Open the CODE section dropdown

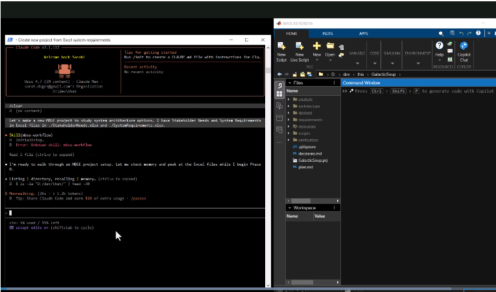pos(375,63)
